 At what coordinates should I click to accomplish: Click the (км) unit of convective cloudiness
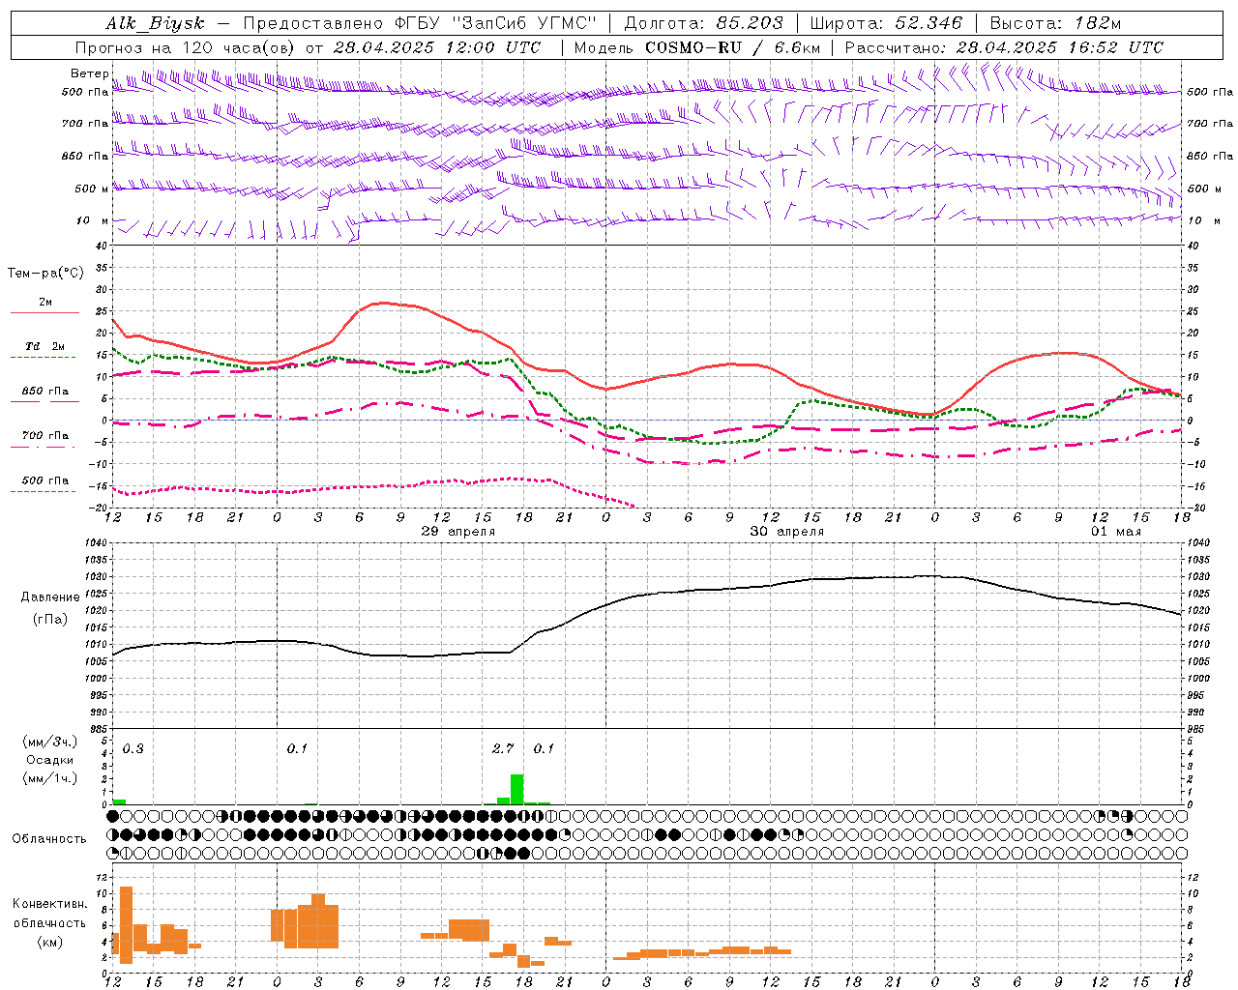[x=50, y=942]
